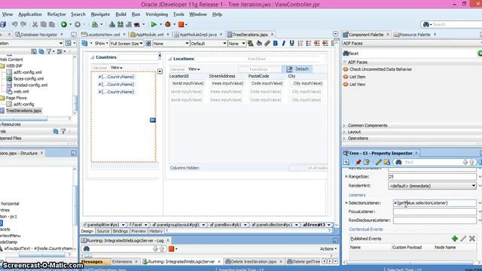The height and width of the screenshot is (271, 482).
Task: Select trinidad-config.xml in the project tree
Action: click(30, 85)
